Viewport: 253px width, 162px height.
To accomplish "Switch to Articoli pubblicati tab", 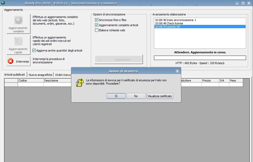I will point(15,75).
